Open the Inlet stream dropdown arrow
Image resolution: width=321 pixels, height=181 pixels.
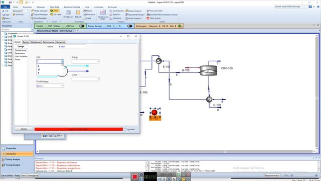click(63, 61)
